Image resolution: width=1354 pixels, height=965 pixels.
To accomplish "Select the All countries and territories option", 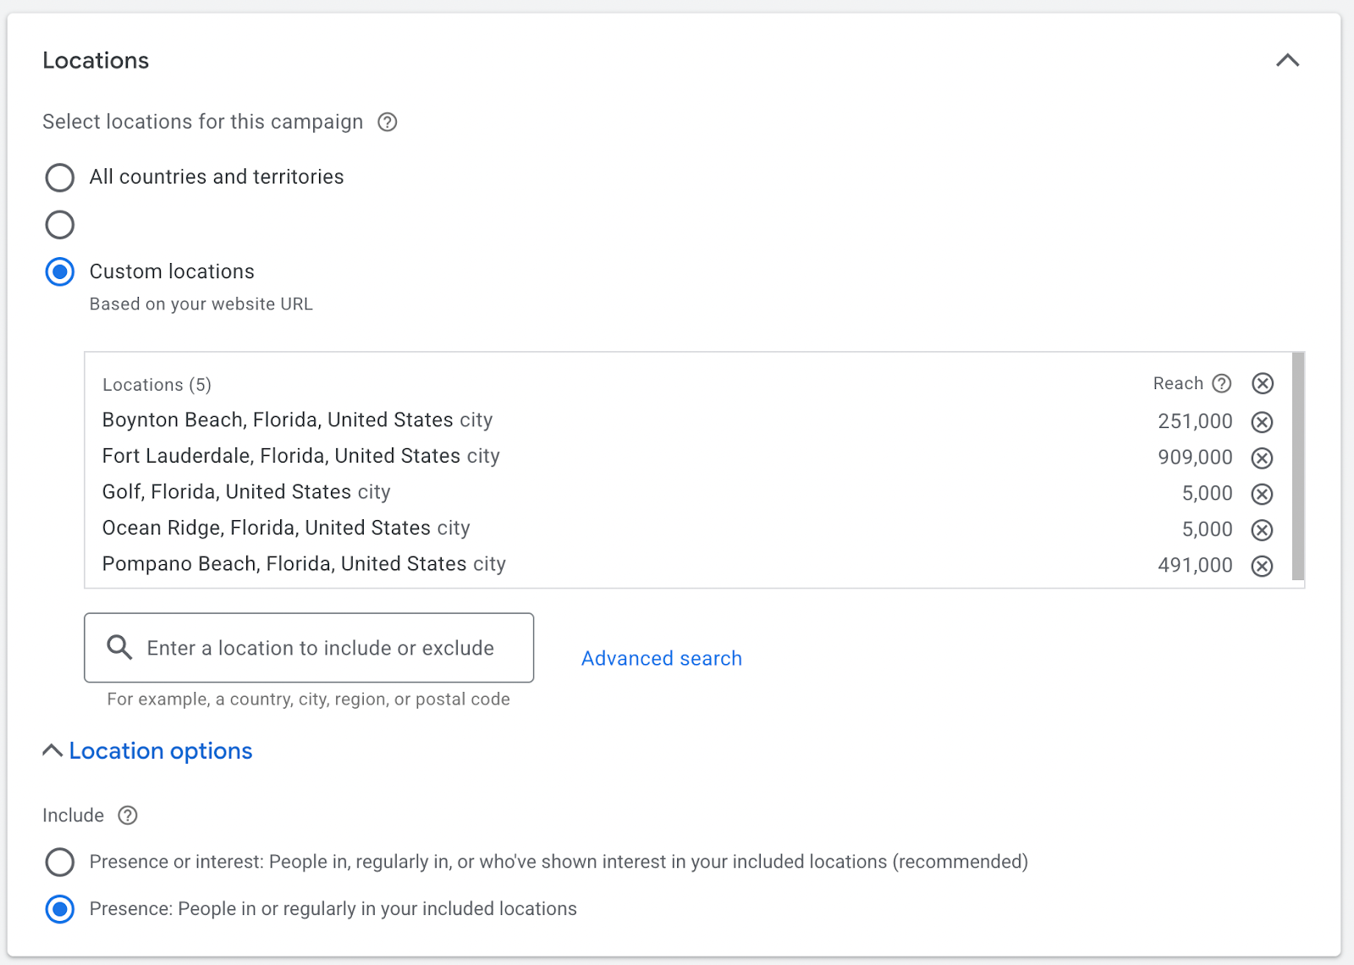I will [59, 178].
